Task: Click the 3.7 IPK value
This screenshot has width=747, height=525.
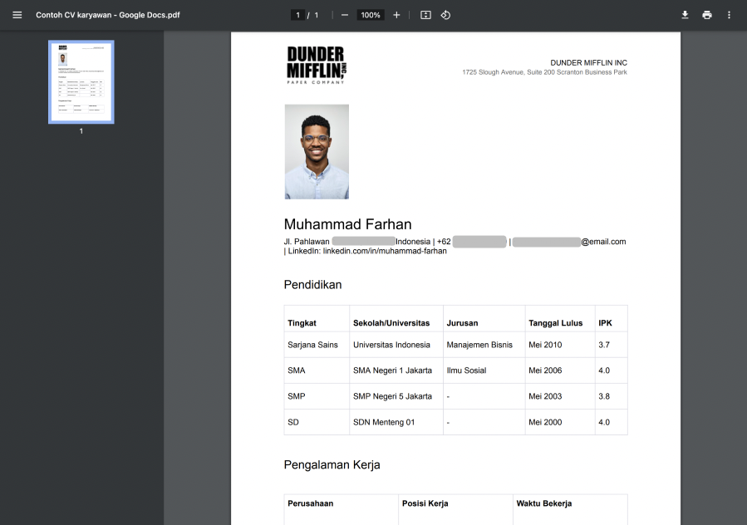Action: [x=604, y=345]
